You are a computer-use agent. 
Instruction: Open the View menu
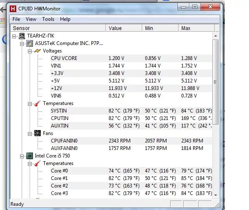[31, 19]
